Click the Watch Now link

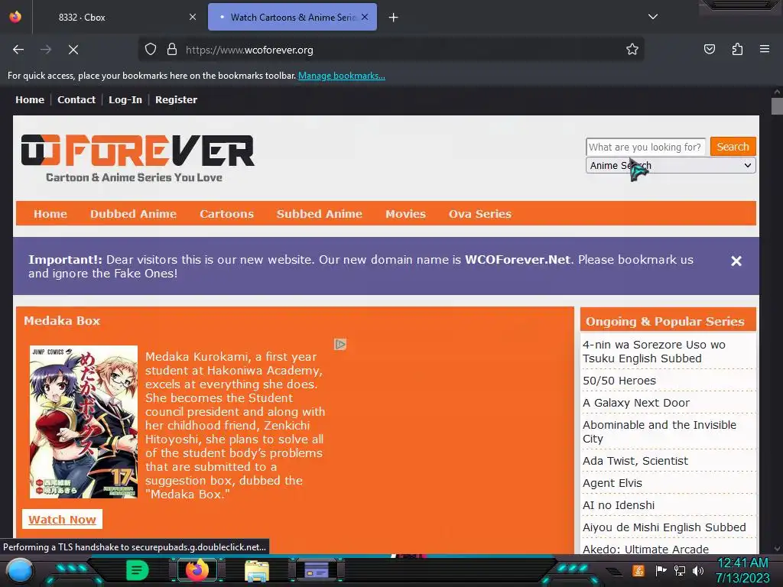tap(62, 520)
